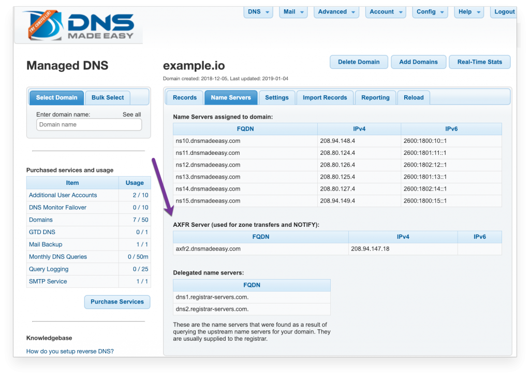Click IPv6 address 2600:1802:12::1

425,165
